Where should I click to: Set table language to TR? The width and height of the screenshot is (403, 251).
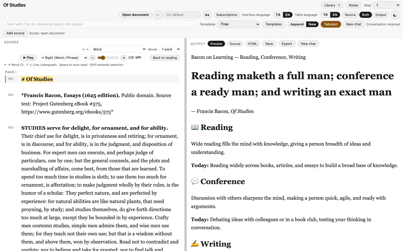(x=325, y=15)
